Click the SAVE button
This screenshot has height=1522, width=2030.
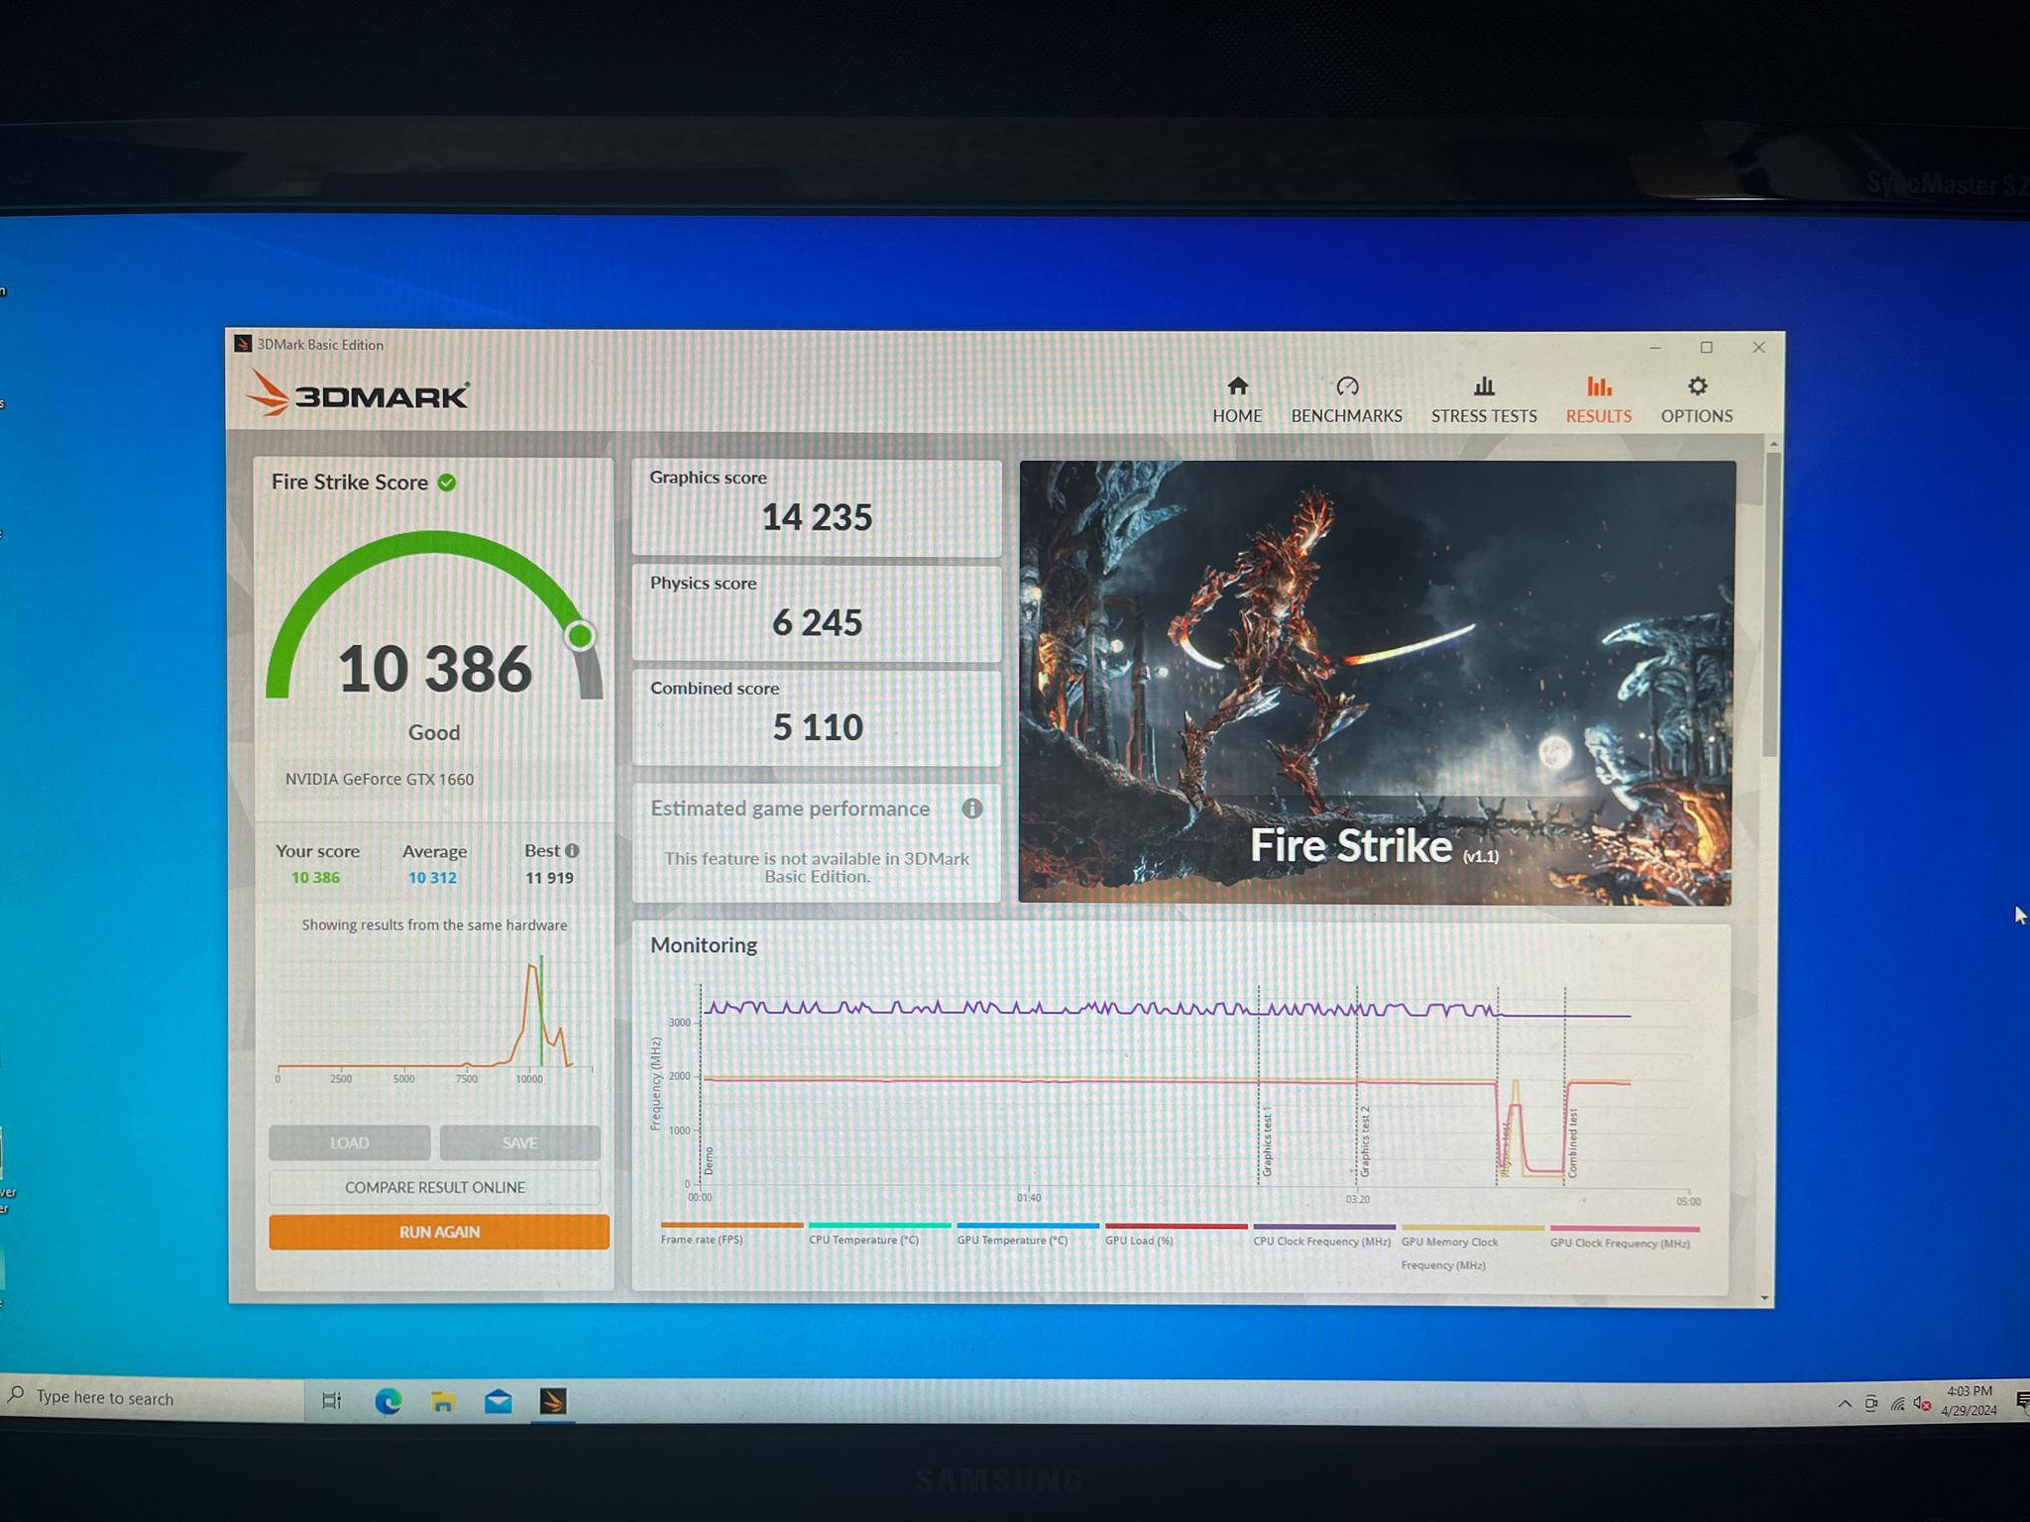[519, 1142]
